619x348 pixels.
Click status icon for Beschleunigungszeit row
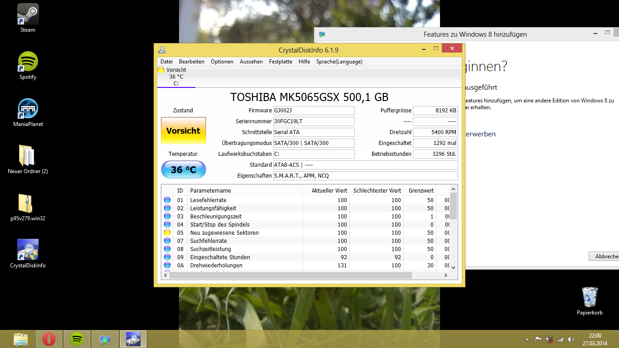click(167, 216)
